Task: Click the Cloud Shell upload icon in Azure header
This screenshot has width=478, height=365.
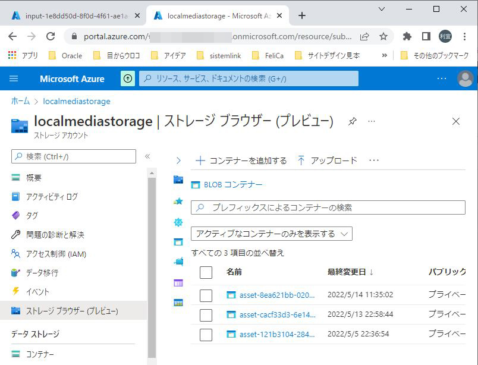Action: (x=128, y=78)
